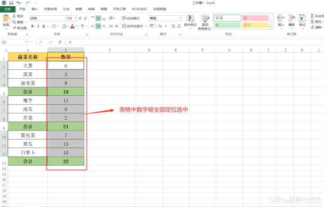The height and width of the screenshot is (207, 324).
Task: Click the Save icon in the quick access toolbar
Action: pyautogui.click(x=11, y=3)
